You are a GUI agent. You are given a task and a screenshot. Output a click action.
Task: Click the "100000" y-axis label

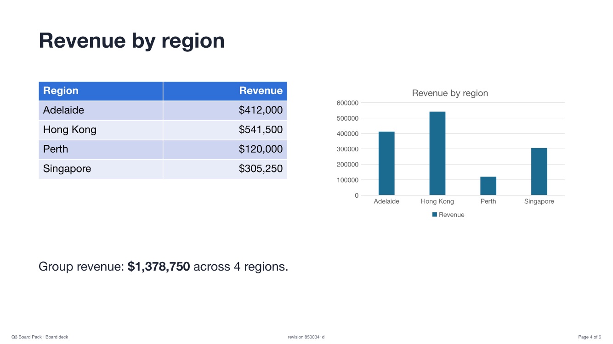pos(347,180)
